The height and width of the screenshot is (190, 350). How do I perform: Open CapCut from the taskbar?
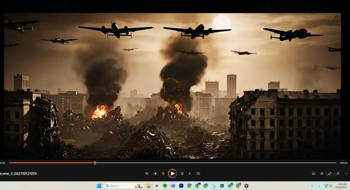pyautogui.click(x=157, y=186)
